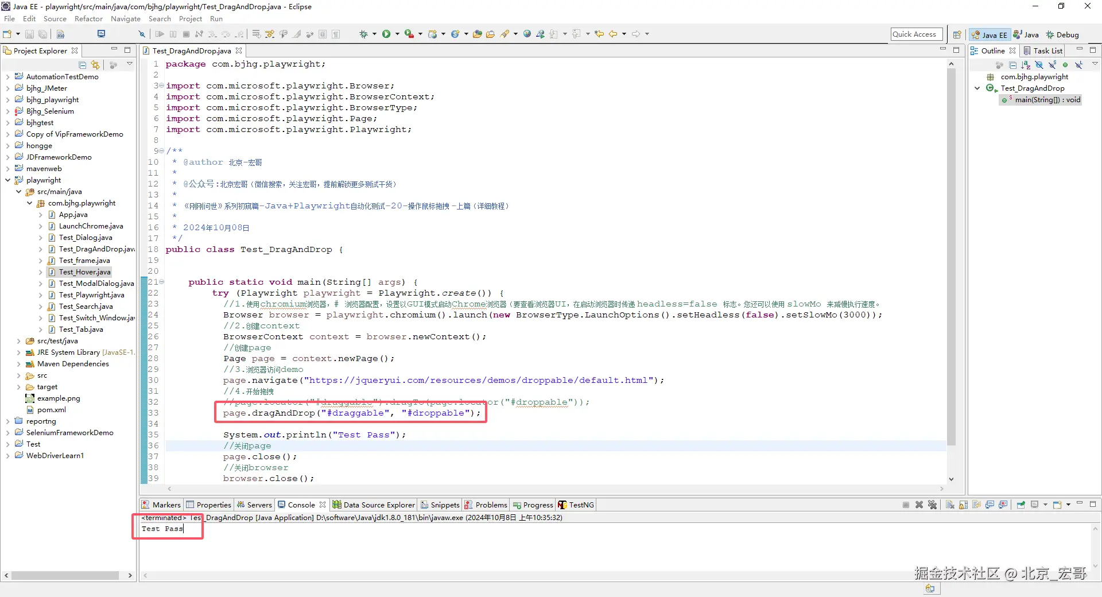Click Collapse All in Project Explorer
This screenshot has width=1102, height=597.
coord(82,65)
